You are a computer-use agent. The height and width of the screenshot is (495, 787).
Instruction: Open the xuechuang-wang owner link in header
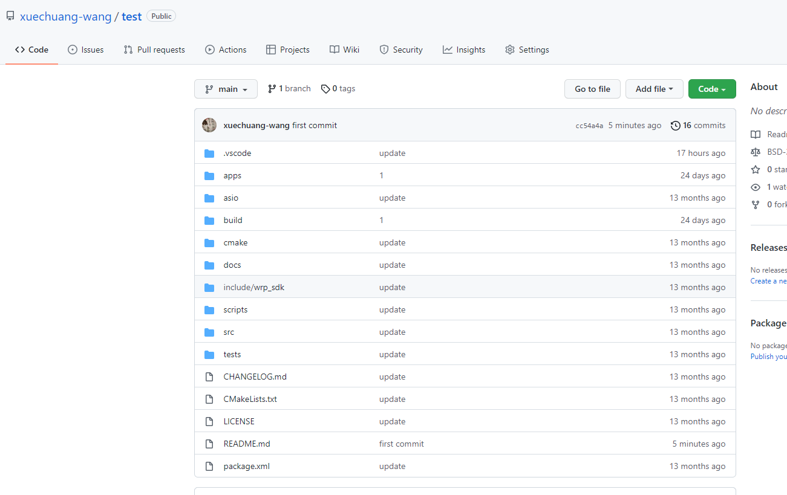(x=66, y=17)
